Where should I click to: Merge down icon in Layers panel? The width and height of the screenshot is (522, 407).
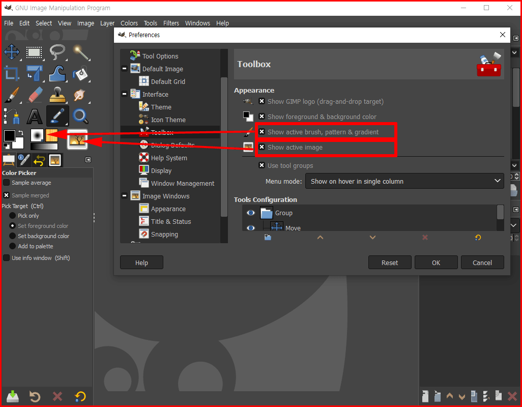point(486,396)
